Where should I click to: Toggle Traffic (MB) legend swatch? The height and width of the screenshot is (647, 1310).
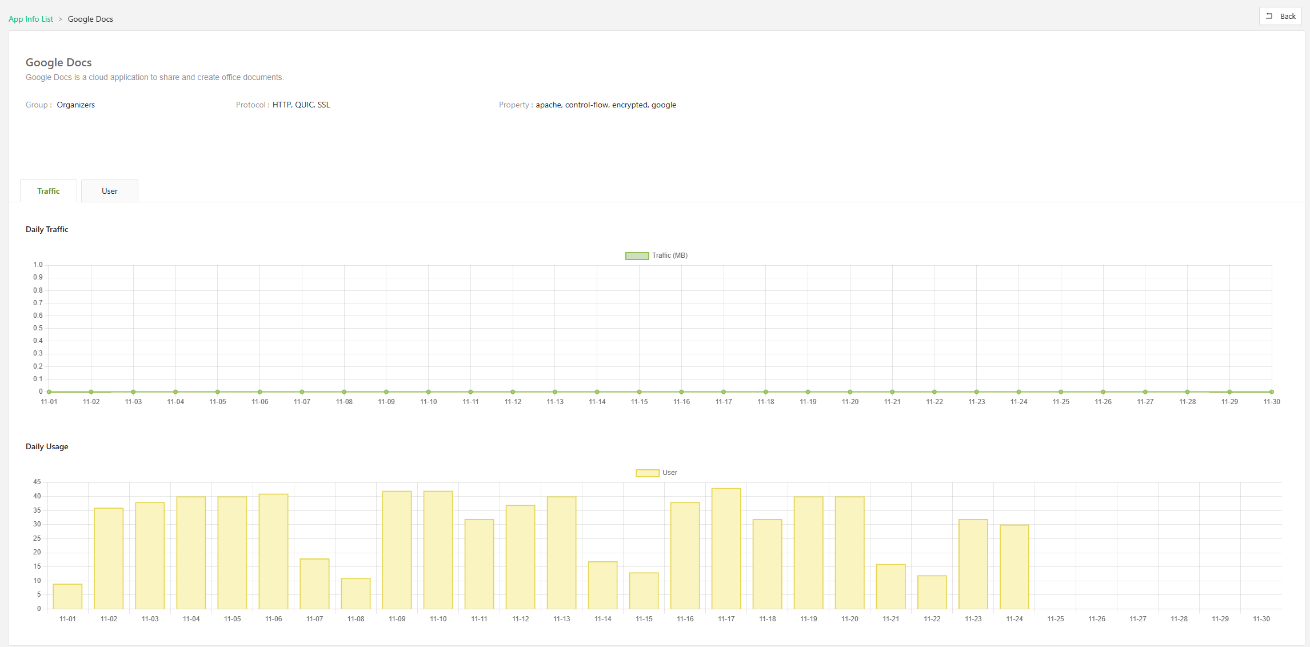coord(637,255)
